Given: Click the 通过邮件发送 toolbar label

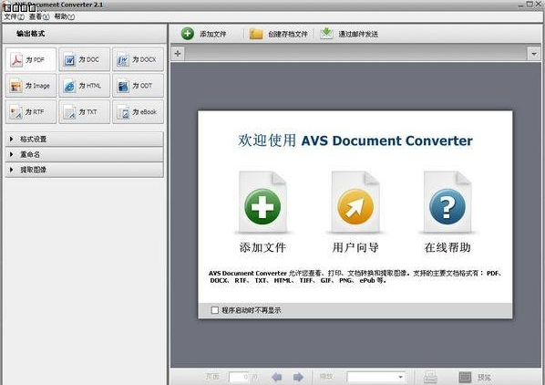Looking at the screenshot, I should pyautogui.click(x=358, y=34).
